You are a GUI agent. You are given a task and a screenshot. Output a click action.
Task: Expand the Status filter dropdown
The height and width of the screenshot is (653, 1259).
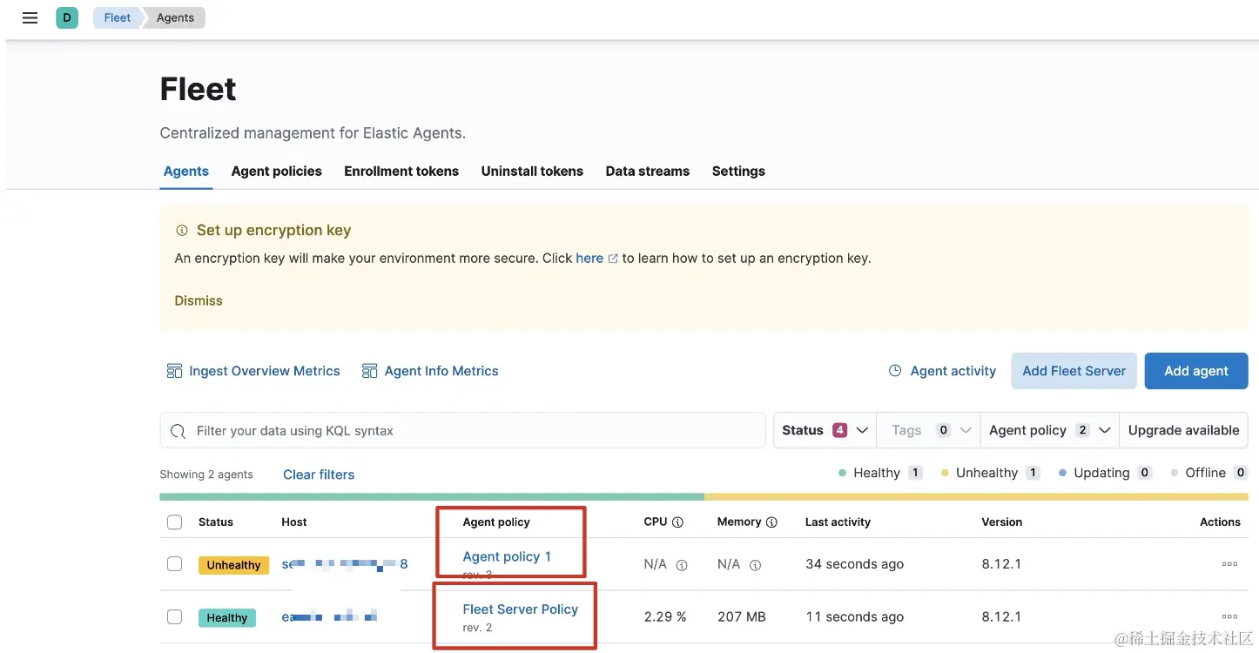coord(825,430)
